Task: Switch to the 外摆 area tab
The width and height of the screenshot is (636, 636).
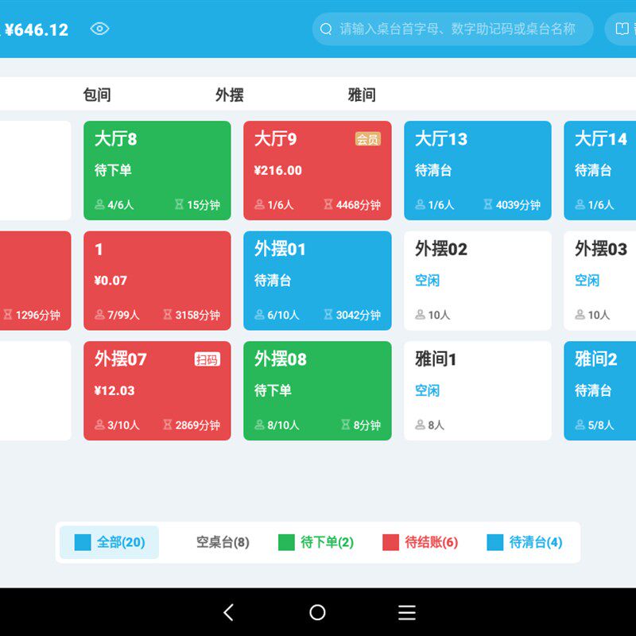Action: coord(230,95)
